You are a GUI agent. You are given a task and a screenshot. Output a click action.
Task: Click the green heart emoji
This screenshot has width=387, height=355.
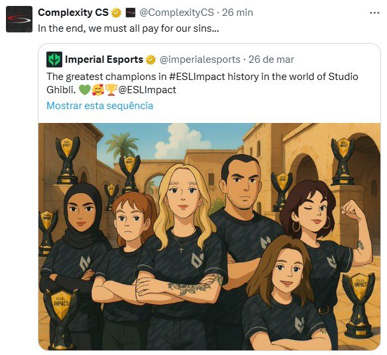pyautogui.click(x=85, y=90)
